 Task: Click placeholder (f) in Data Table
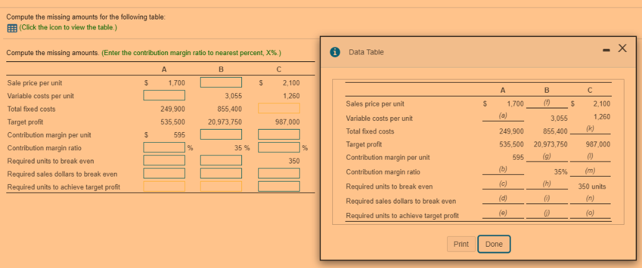click(x=548, y=103)
